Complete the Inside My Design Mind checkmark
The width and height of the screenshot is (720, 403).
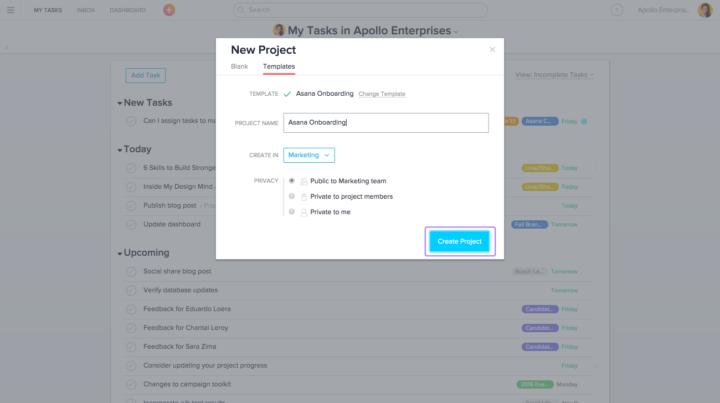coord(131,187)
